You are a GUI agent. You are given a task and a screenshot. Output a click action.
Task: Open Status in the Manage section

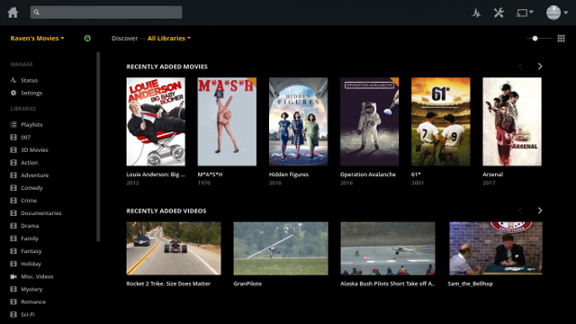coord(29,80)
